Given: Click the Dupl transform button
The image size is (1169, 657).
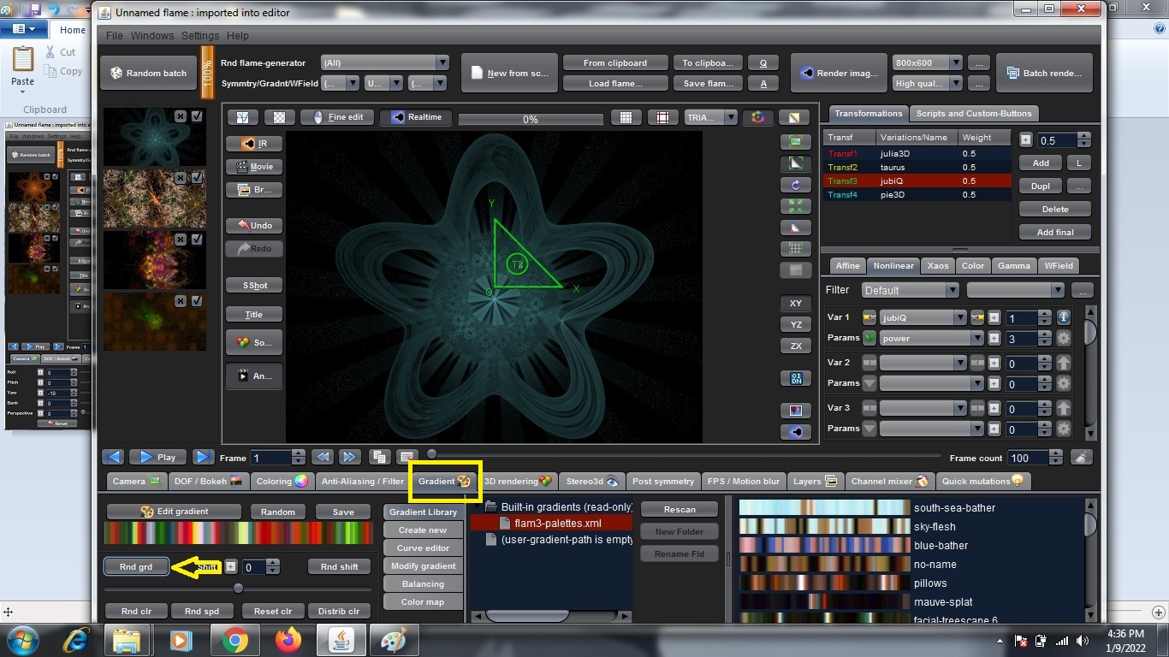Looking at the screenshot, I should click(1041, 186).
